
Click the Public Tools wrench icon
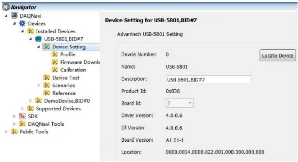pyautogui.click(x=14, y=131)
